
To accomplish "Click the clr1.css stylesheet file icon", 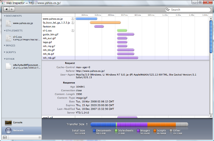I will (x=8, y=38).
